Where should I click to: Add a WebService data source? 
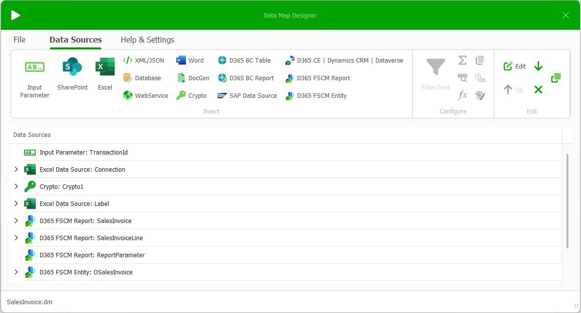pos(145,95)
